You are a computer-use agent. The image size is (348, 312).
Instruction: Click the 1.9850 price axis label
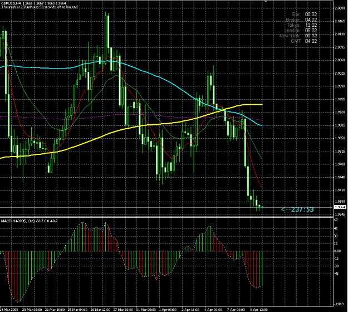pyautogui.click(x=340, y=138)
